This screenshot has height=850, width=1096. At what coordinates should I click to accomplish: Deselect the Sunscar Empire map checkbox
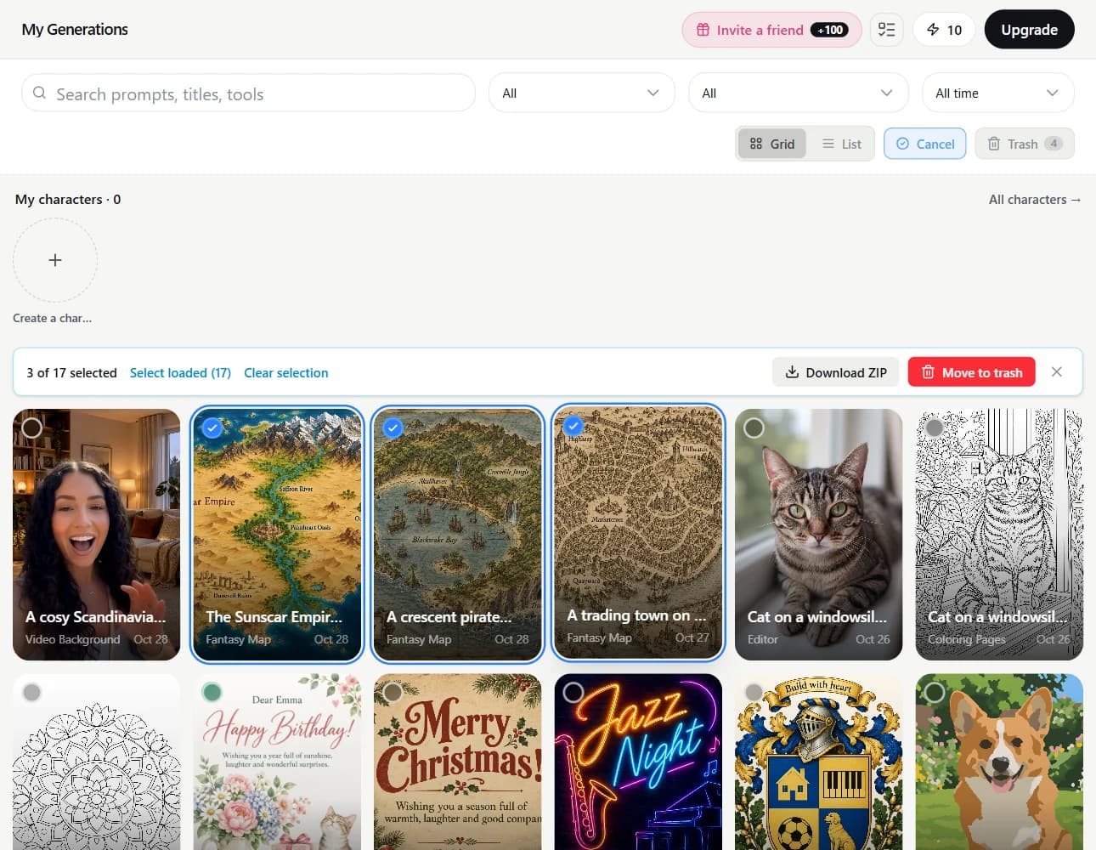(x=212, y=428)
